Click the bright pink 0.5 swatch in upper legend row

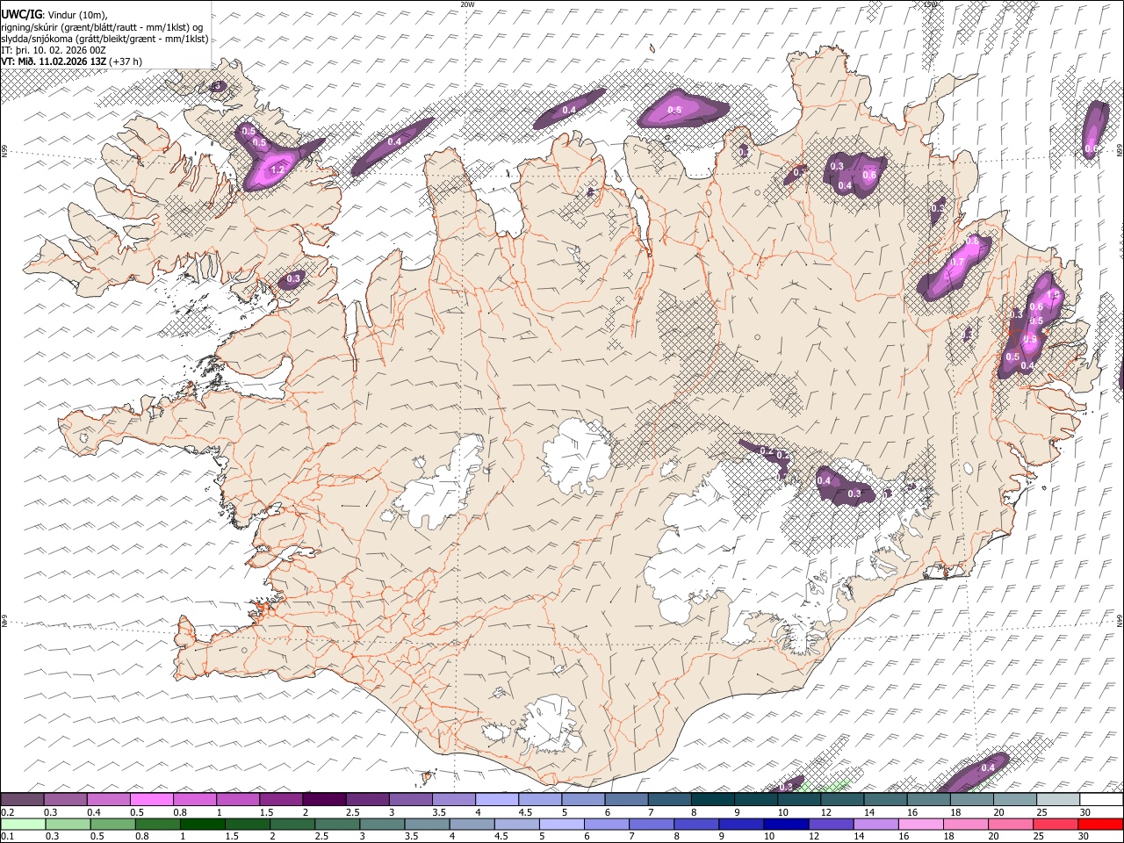151,799
